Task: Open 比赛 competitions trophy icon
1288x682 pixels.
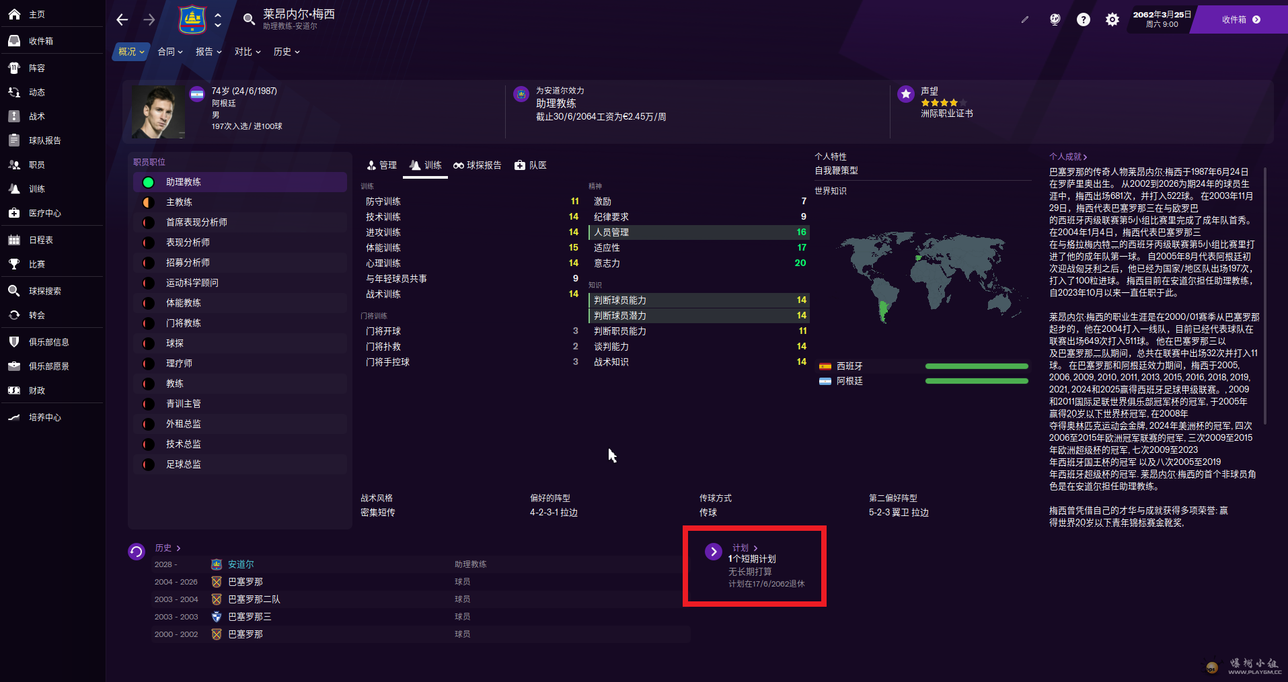Action: (14, 264)
